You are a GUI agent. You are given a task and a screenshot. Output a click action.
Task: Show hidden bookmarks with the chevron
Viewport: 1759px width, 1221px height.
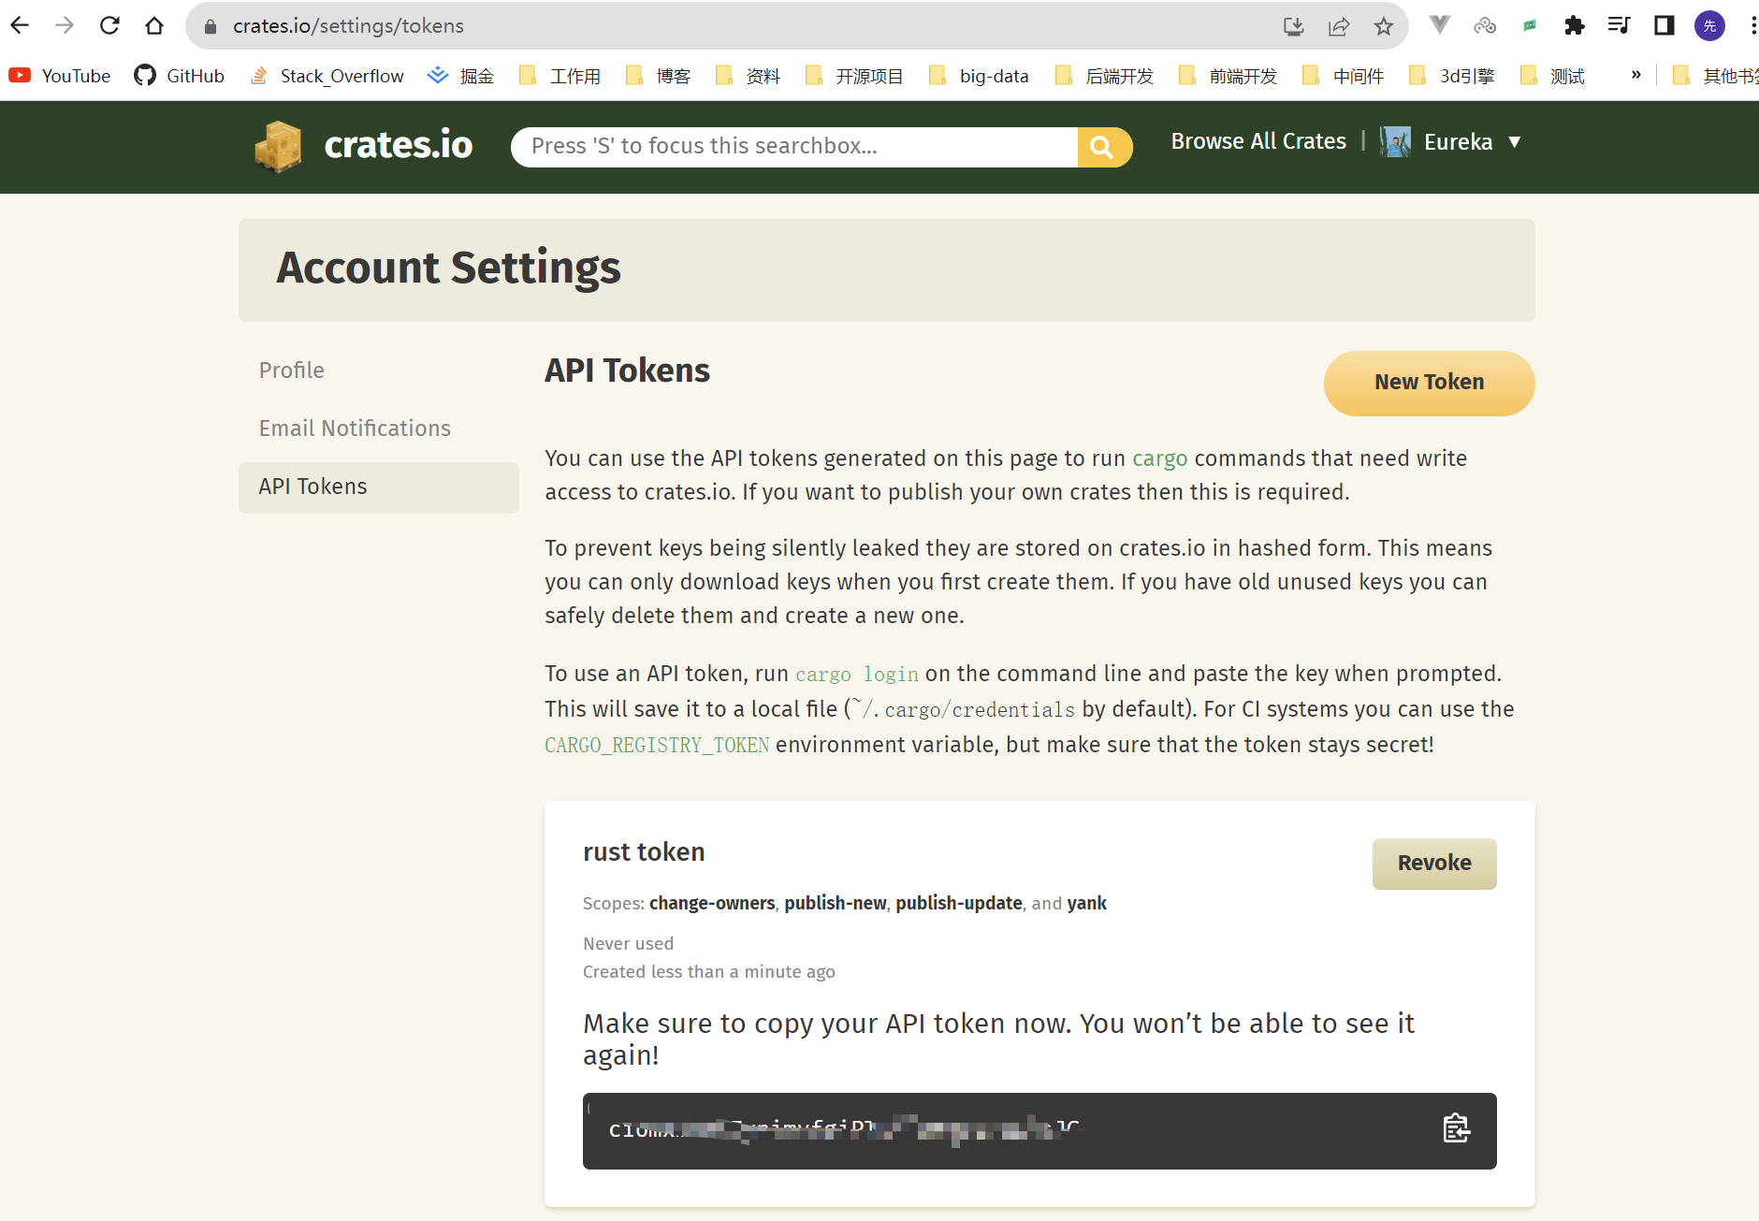[1635, 75]
